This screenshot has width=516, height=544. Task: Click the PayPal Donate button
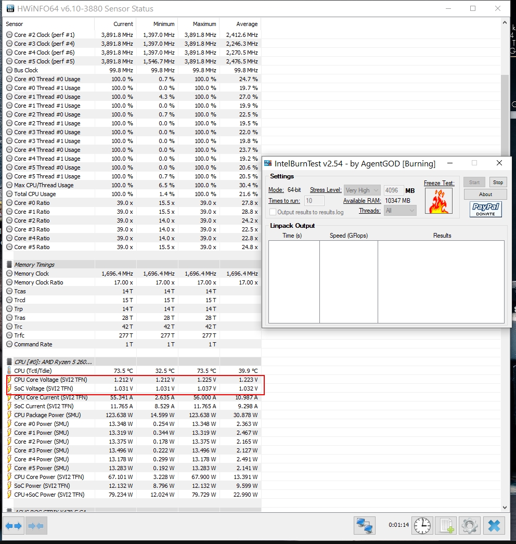[485, 209]
